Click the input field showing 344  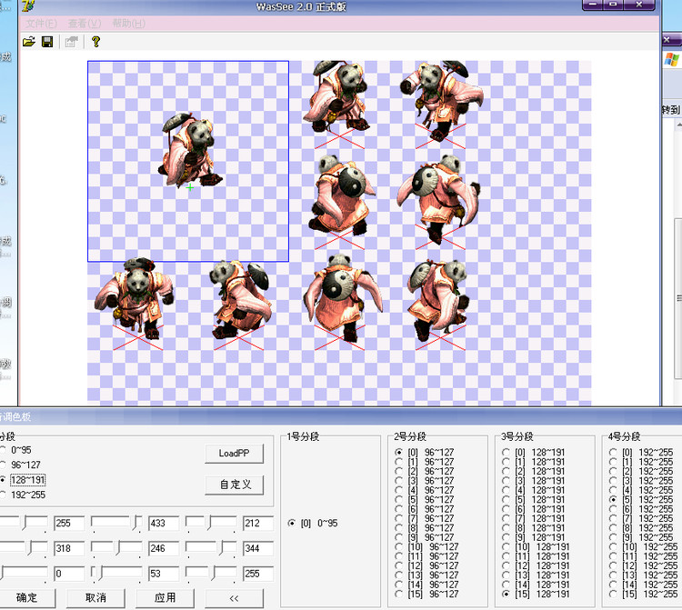[258, 548]
